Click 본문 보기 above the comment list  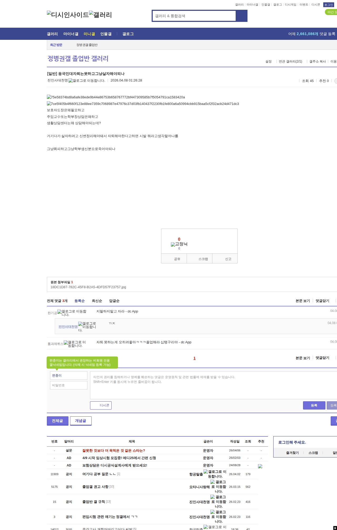click(x=303, y=301)
